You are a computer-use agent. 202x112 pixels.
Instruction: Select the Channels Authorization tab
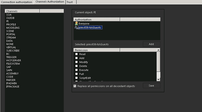50,2
